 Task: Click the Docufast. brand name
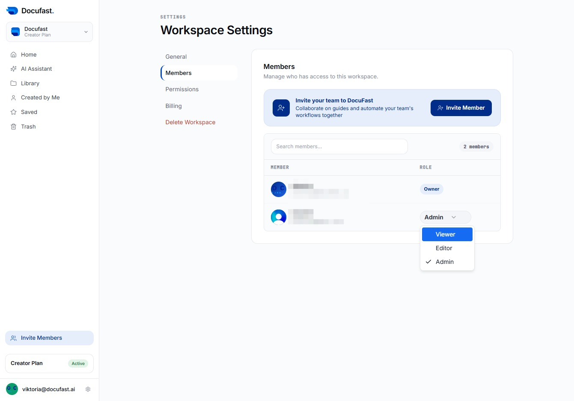[38, 11]
